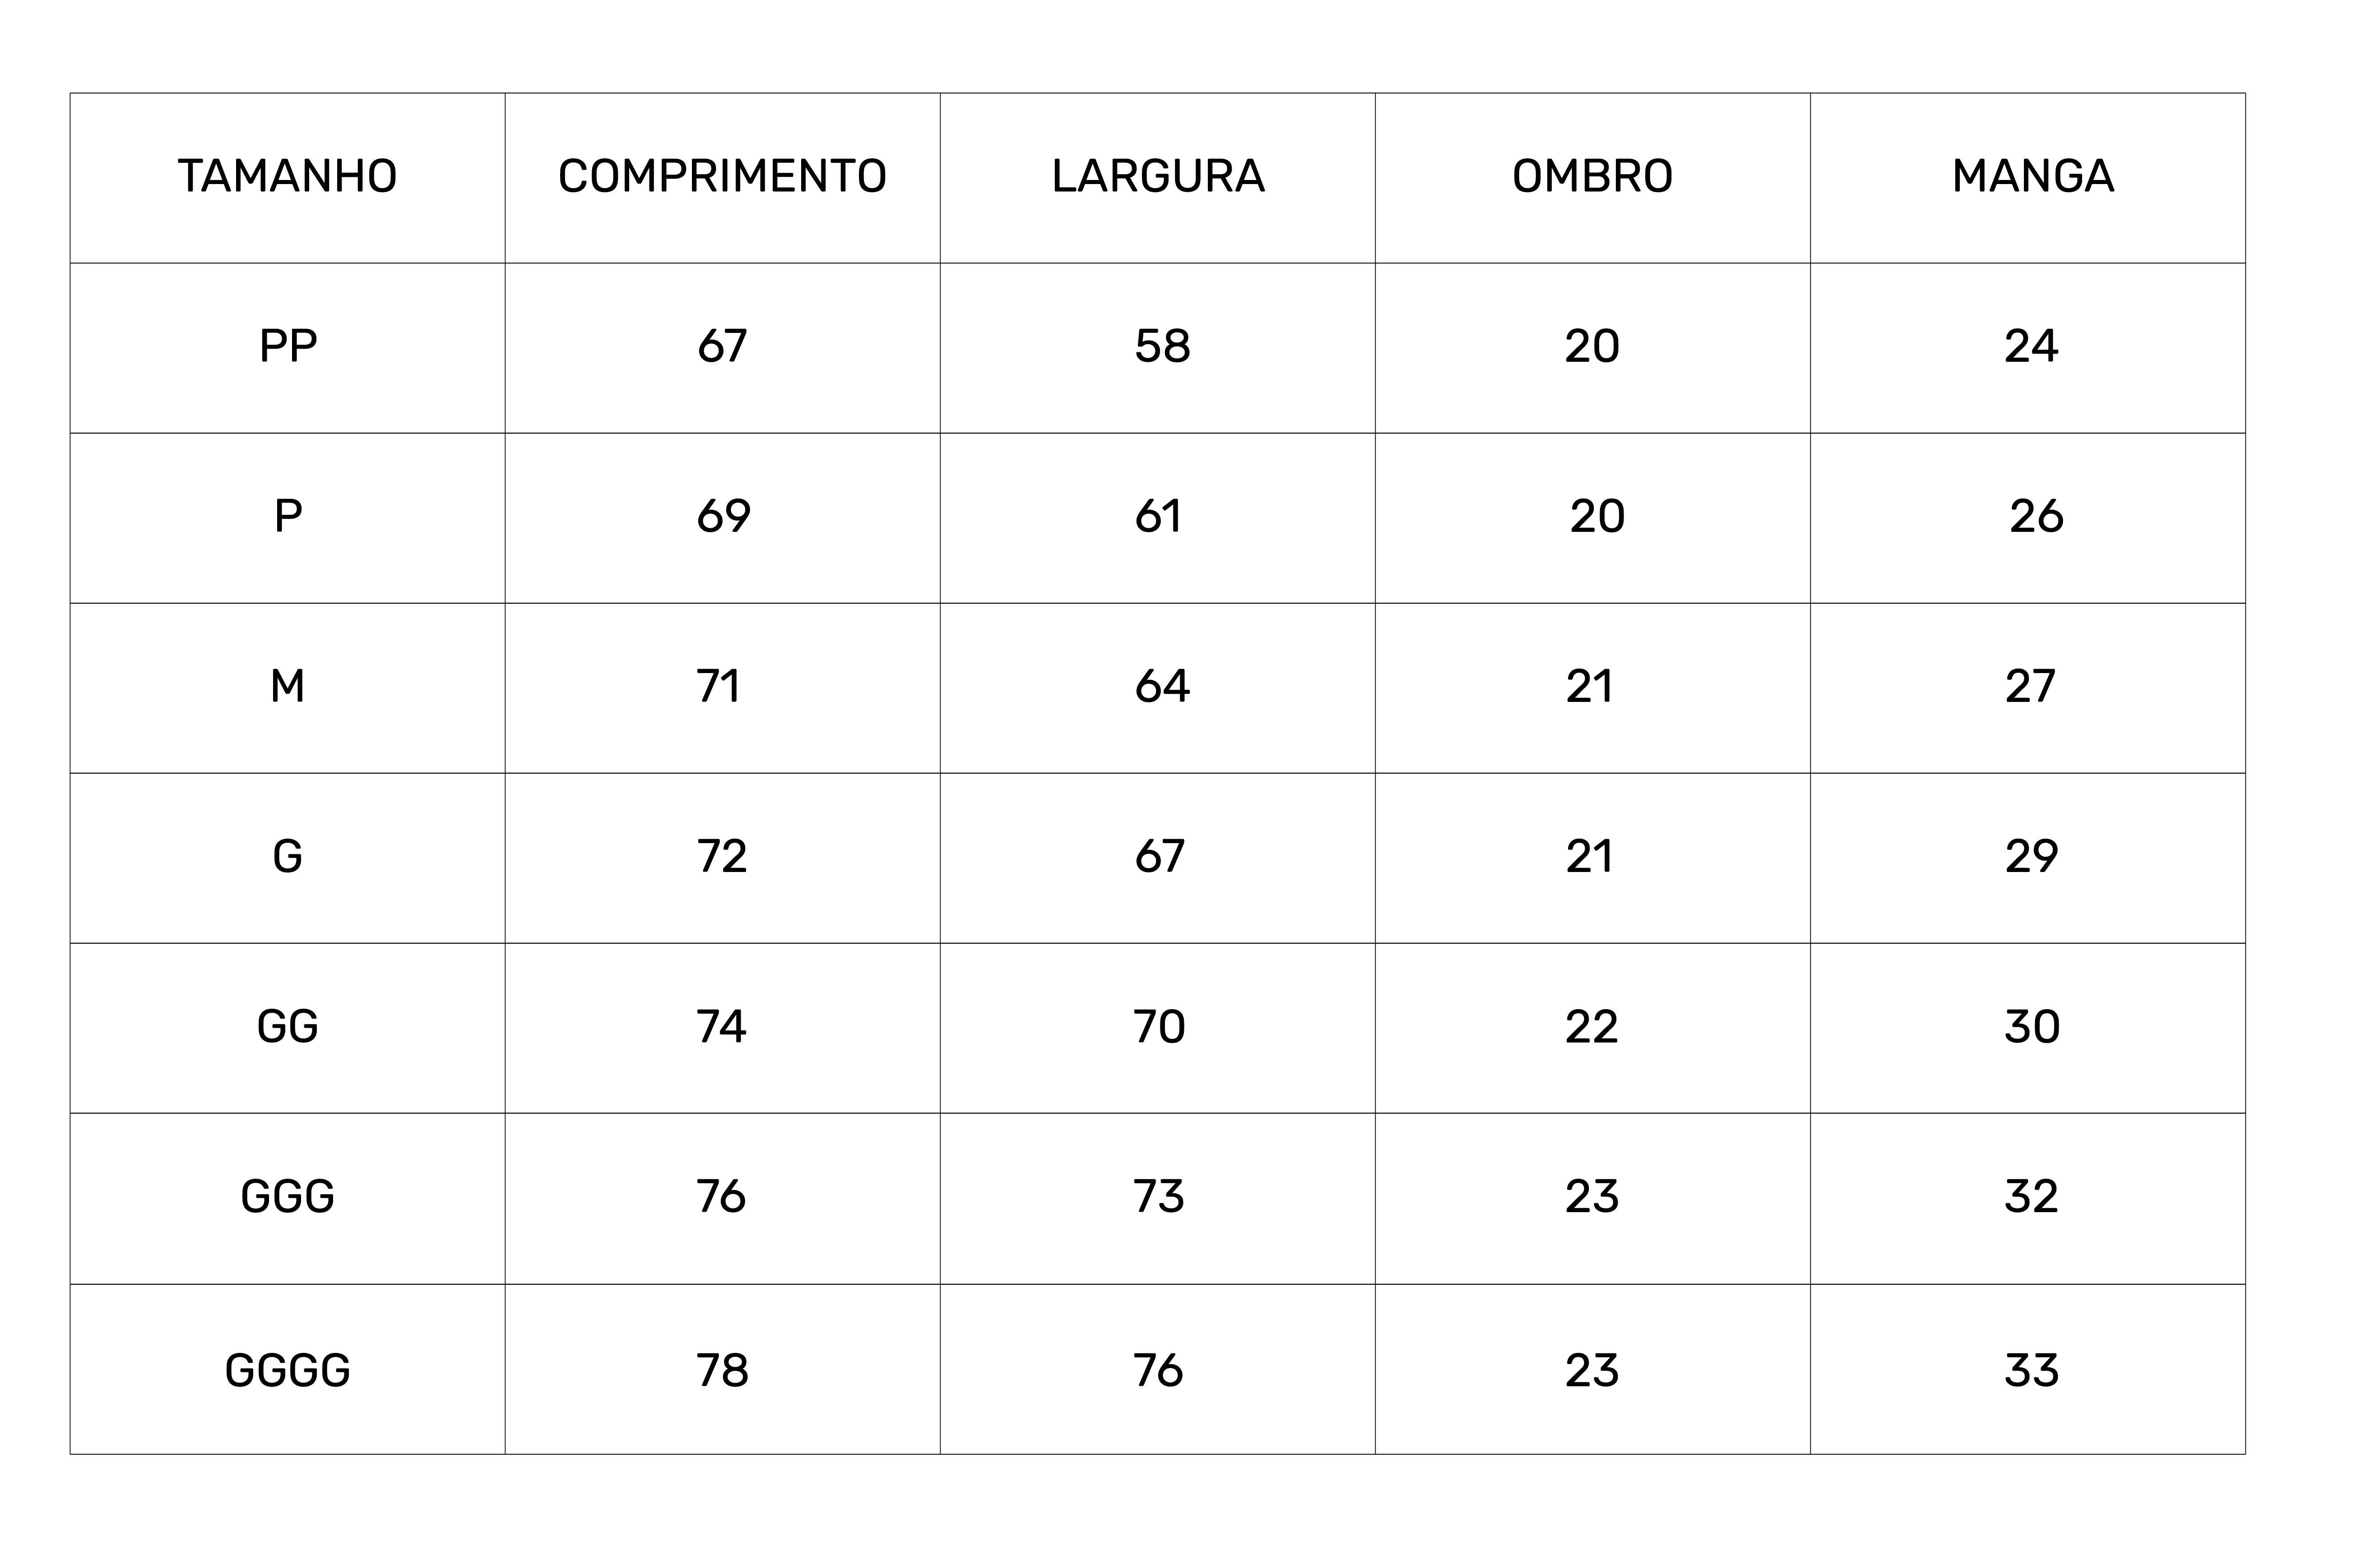The height and width of the screenshot is (1541, 2380).
Task: Select the COMPRIMENTO header cell
Action: (722, 177)
